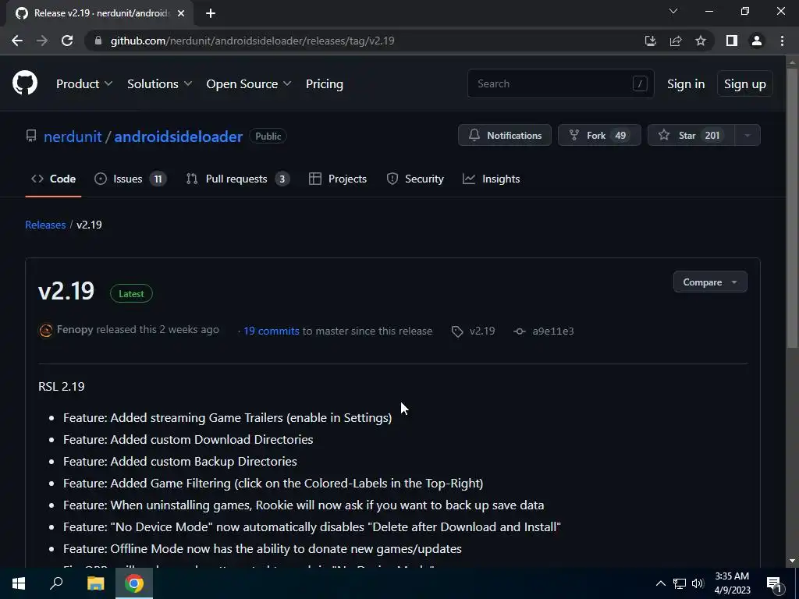Viewport: 799px width, 599px height.
Task: Click 'Feature: Added custom Backup Directories' text
Action: click(180, 462)
